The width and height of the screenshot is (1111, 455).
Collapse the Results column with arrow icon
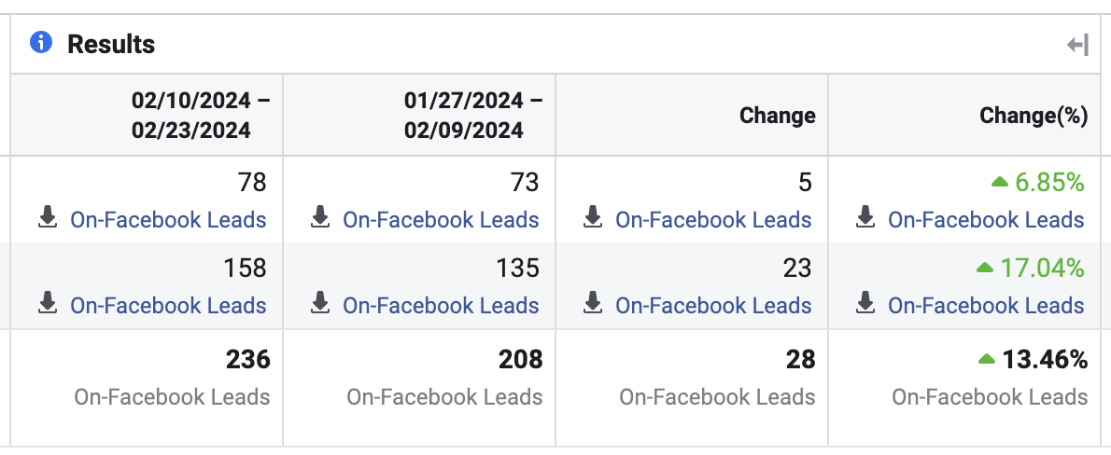[x=1077, y=46]
